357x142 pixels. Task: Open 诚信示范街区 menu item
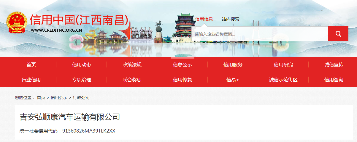[x=283, y=80]
